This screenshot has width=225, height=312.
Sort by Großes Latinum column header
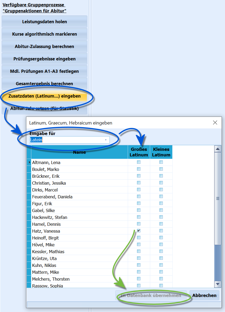click(x=139, y=152)
